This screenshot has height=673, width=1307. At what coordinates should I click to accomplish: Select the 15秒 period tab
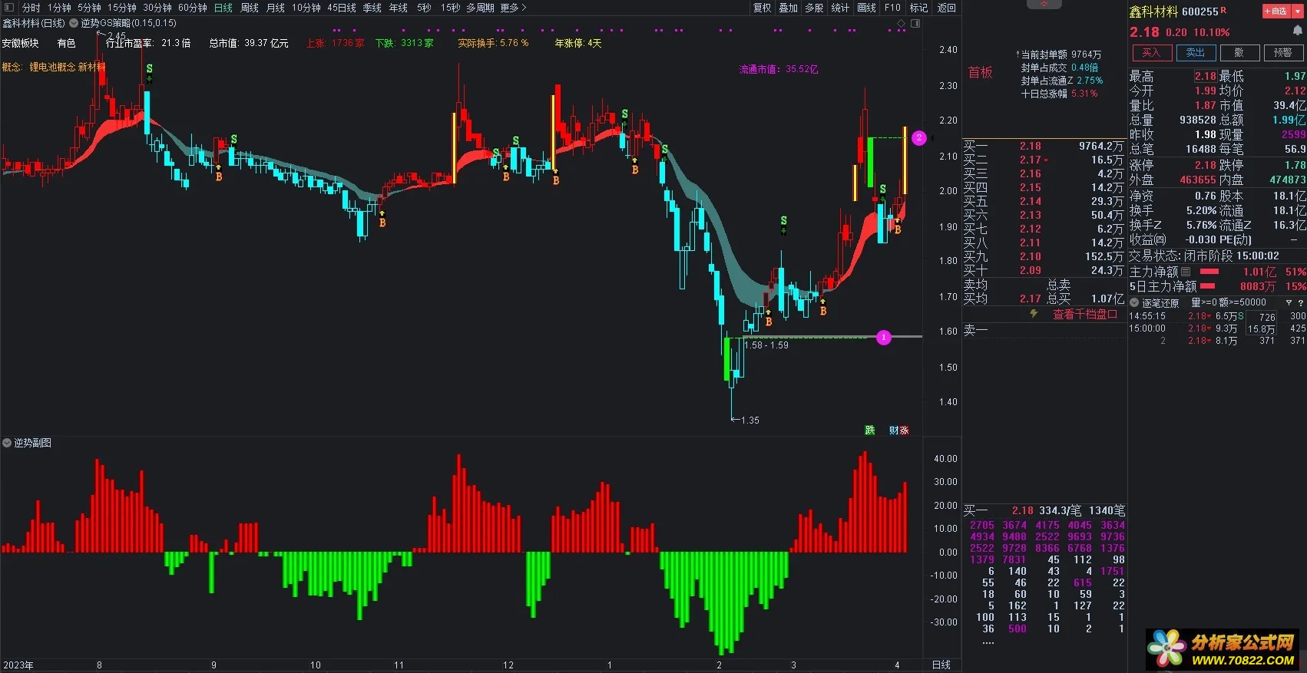pos(450,8)
